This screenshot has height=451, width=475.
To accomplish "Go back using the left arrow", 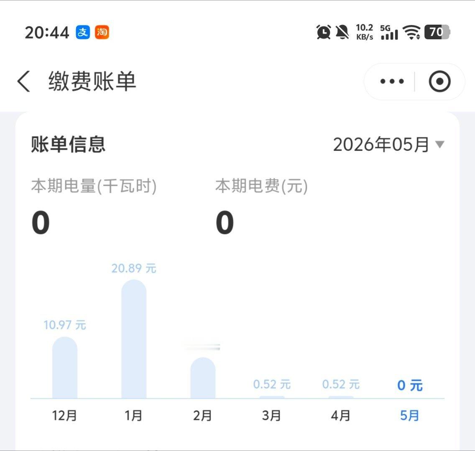I will point(24,81).
